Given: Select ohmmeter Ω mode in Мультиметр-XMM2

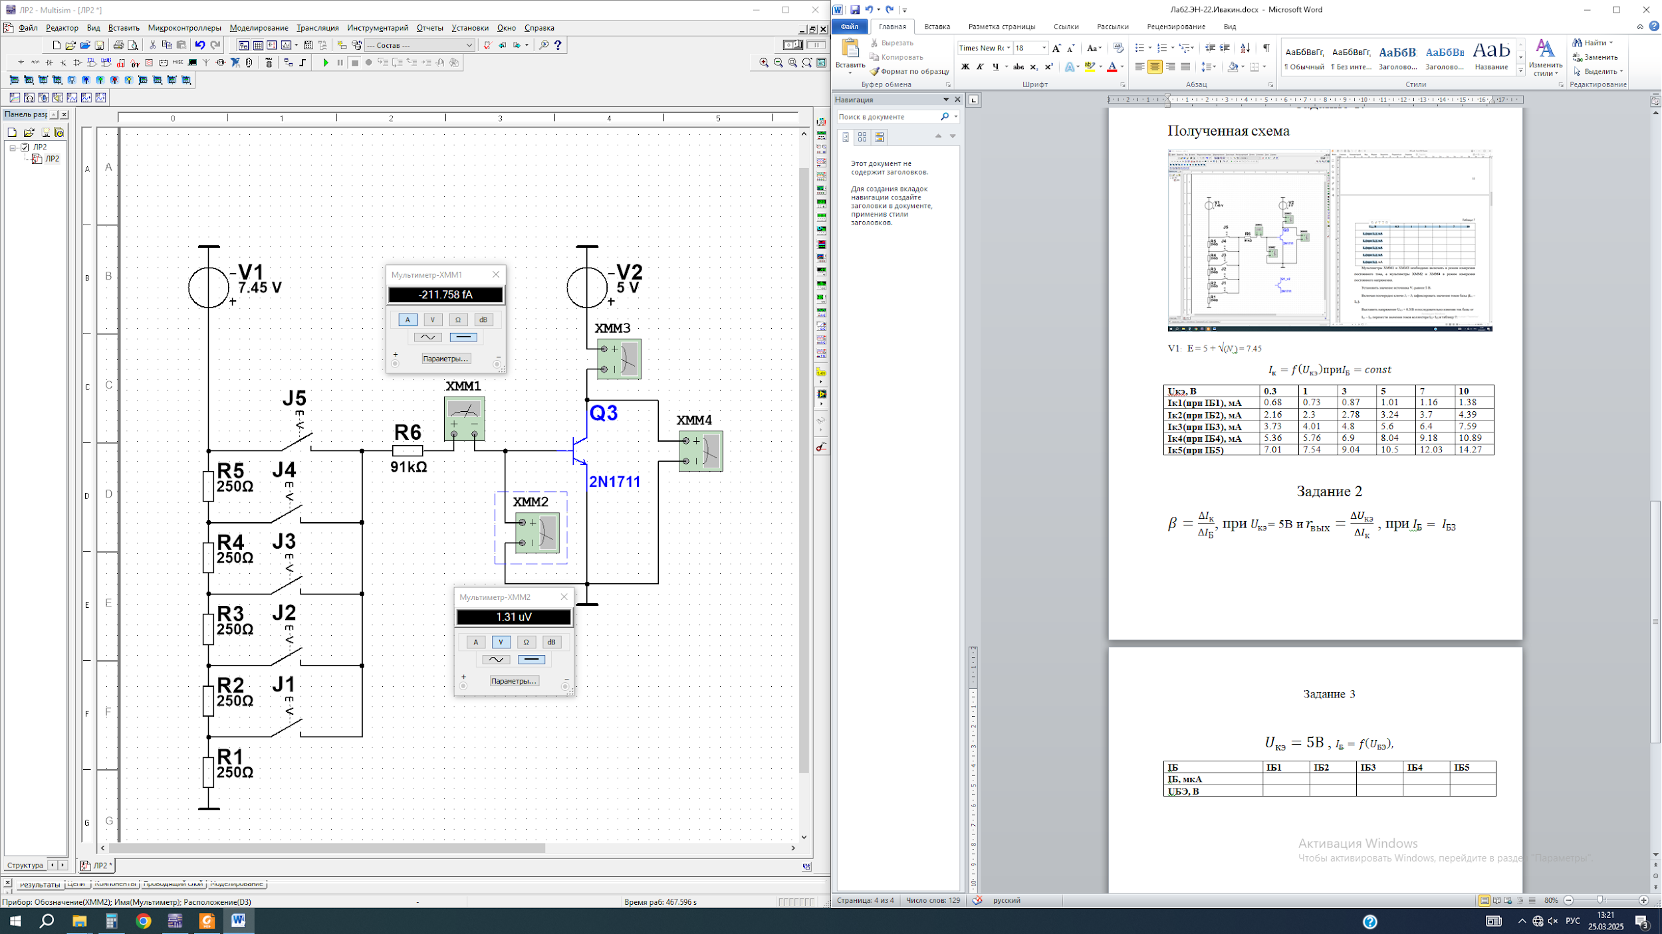Looking at the screenshot, I should pos(526,642).
